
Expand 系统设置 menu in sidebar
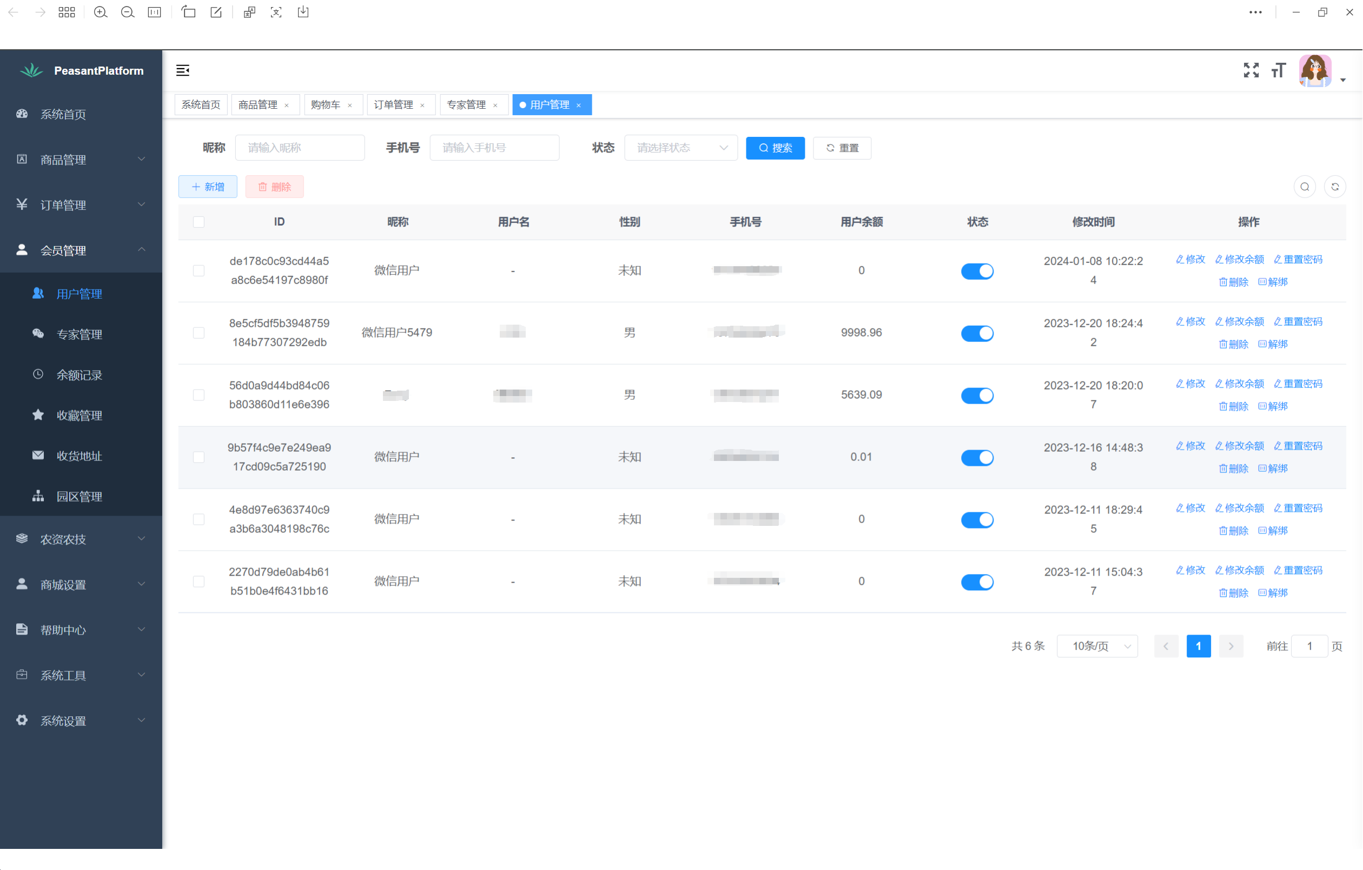pos(81,721)
